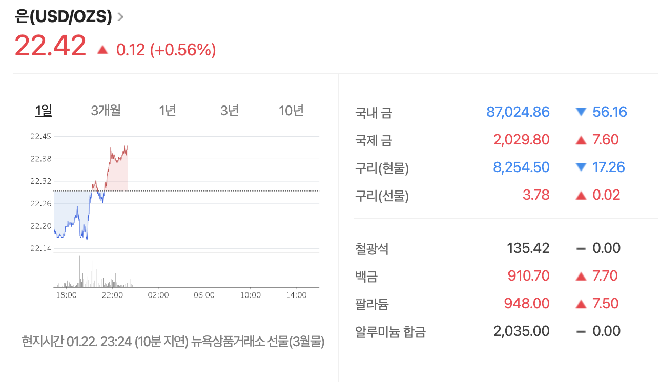661x382 pixels.
Task: Select the 1년 chart period
Action: click(169, 110)
